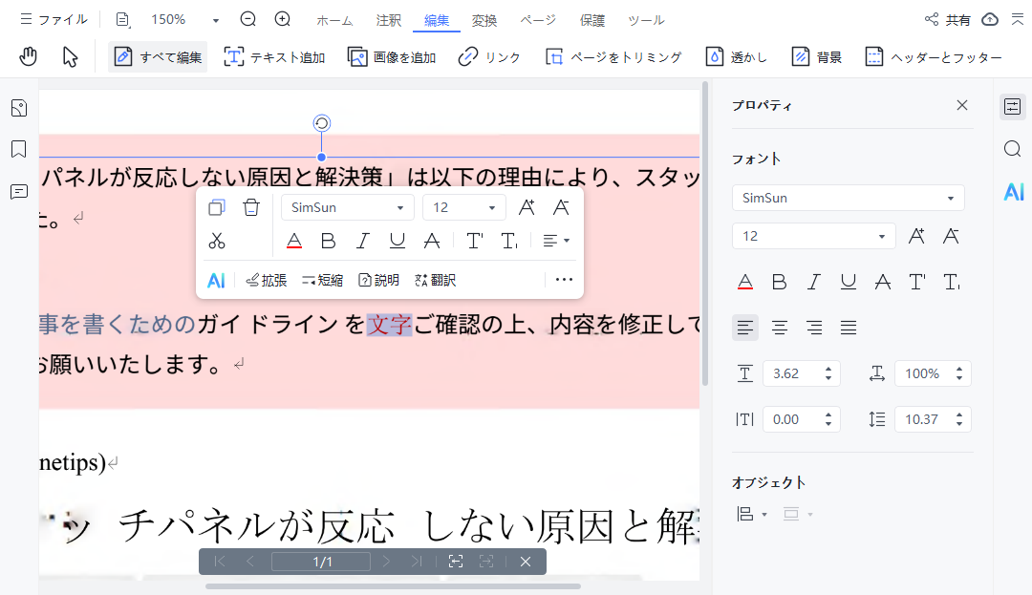The image size is (1032, 595).
Task: Select the hand pan tool
Action: [x=28, y=57]
